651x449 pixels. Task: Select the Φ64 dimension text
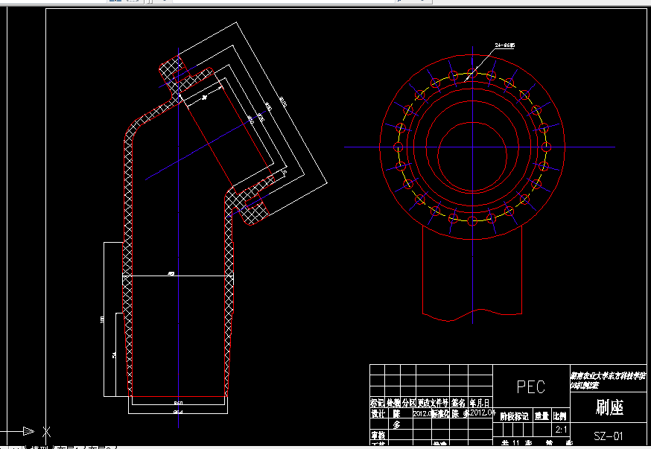(x=178, y=412)
